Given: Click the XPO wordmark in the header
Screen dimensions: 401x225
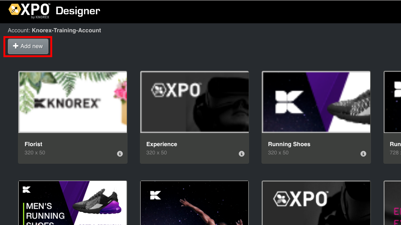Looking at the screenshot, I should pyautogui.click(x=36, y=9).
